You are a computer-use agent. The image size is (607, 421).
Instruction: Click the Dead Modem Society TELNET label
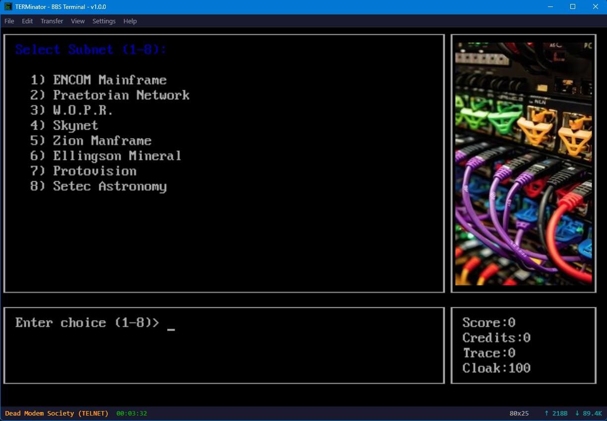(56, 413)
